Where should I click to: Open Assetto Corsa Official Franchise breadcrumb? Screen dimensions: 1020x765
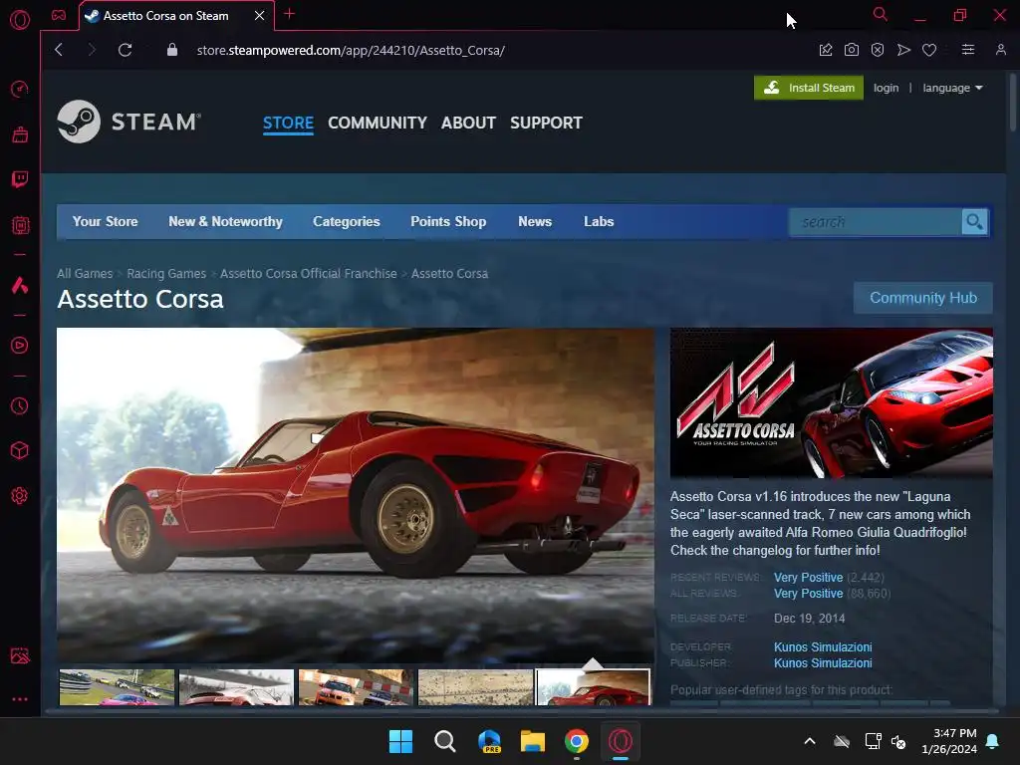pos(309,274)
